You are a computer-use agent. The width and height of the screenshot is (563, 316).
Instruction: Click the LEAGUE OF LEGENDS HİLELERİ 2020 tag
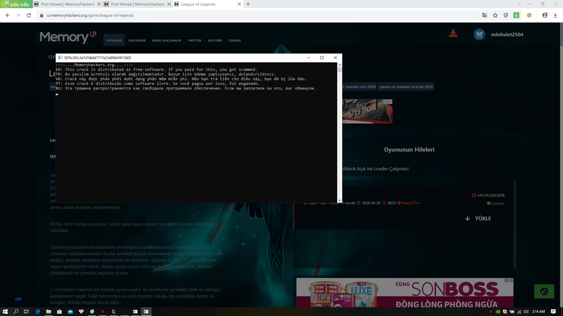[406, 87]
